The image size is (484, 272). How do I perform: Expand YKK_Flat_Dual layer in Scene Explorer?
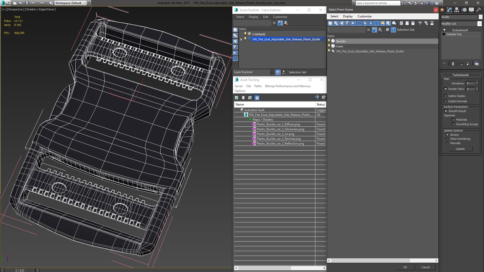(x=241, y=39)
